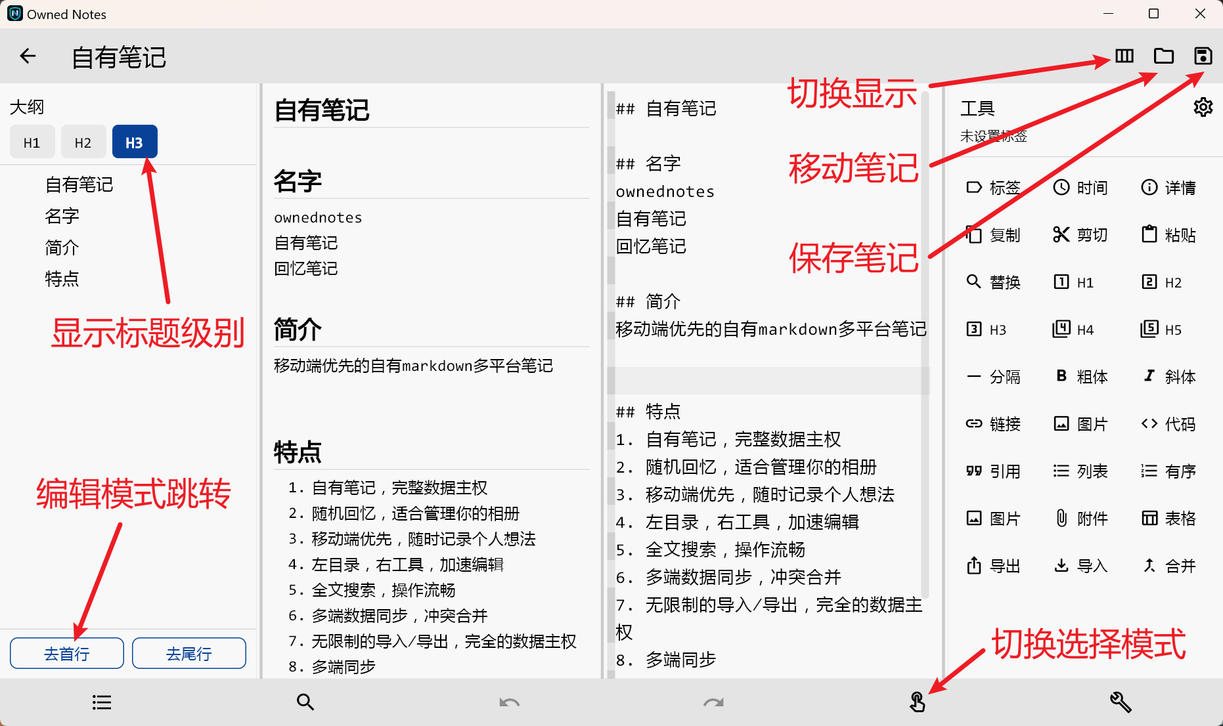Select H2 outline level
The height and width of the screenshot is (726, 1223).
tap(83, 142)
